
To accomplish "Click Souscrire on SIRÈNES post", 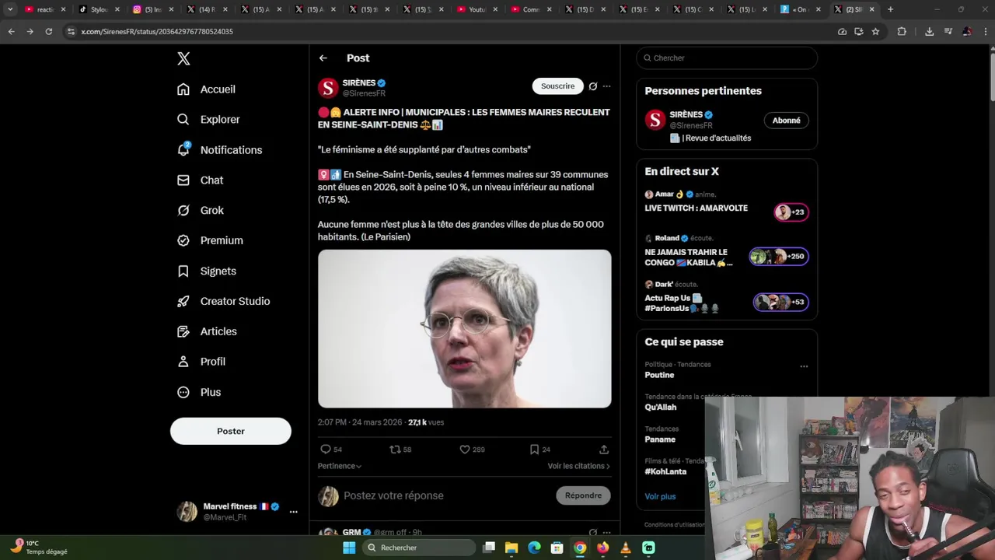I will pyautogui.click(x=557, y=86).
